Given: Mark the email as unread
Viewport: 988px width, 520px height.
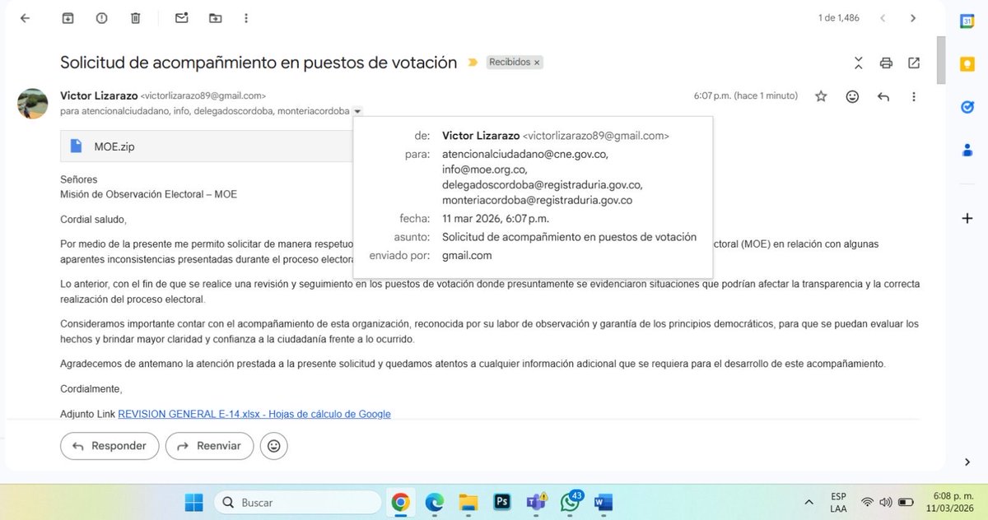Looking at the screenshot, I should pos(181,18).
